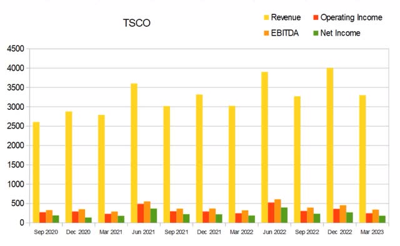This screenshot has width=400, height=246.
Task: Click the Sep 2021 x-axis label
Action: (176, 232)
